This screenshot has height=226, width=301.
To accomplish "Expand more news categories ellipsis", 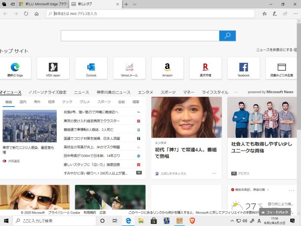I will tap(236, 93).
